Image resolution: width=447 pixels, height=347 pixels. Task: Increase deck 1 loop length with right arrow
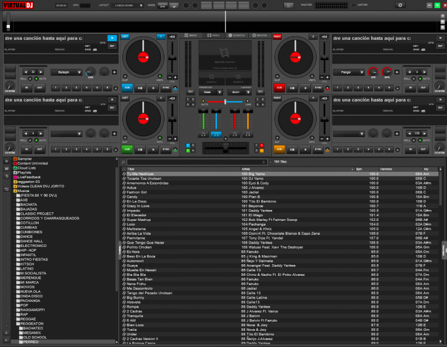click(x=40, y=72)
